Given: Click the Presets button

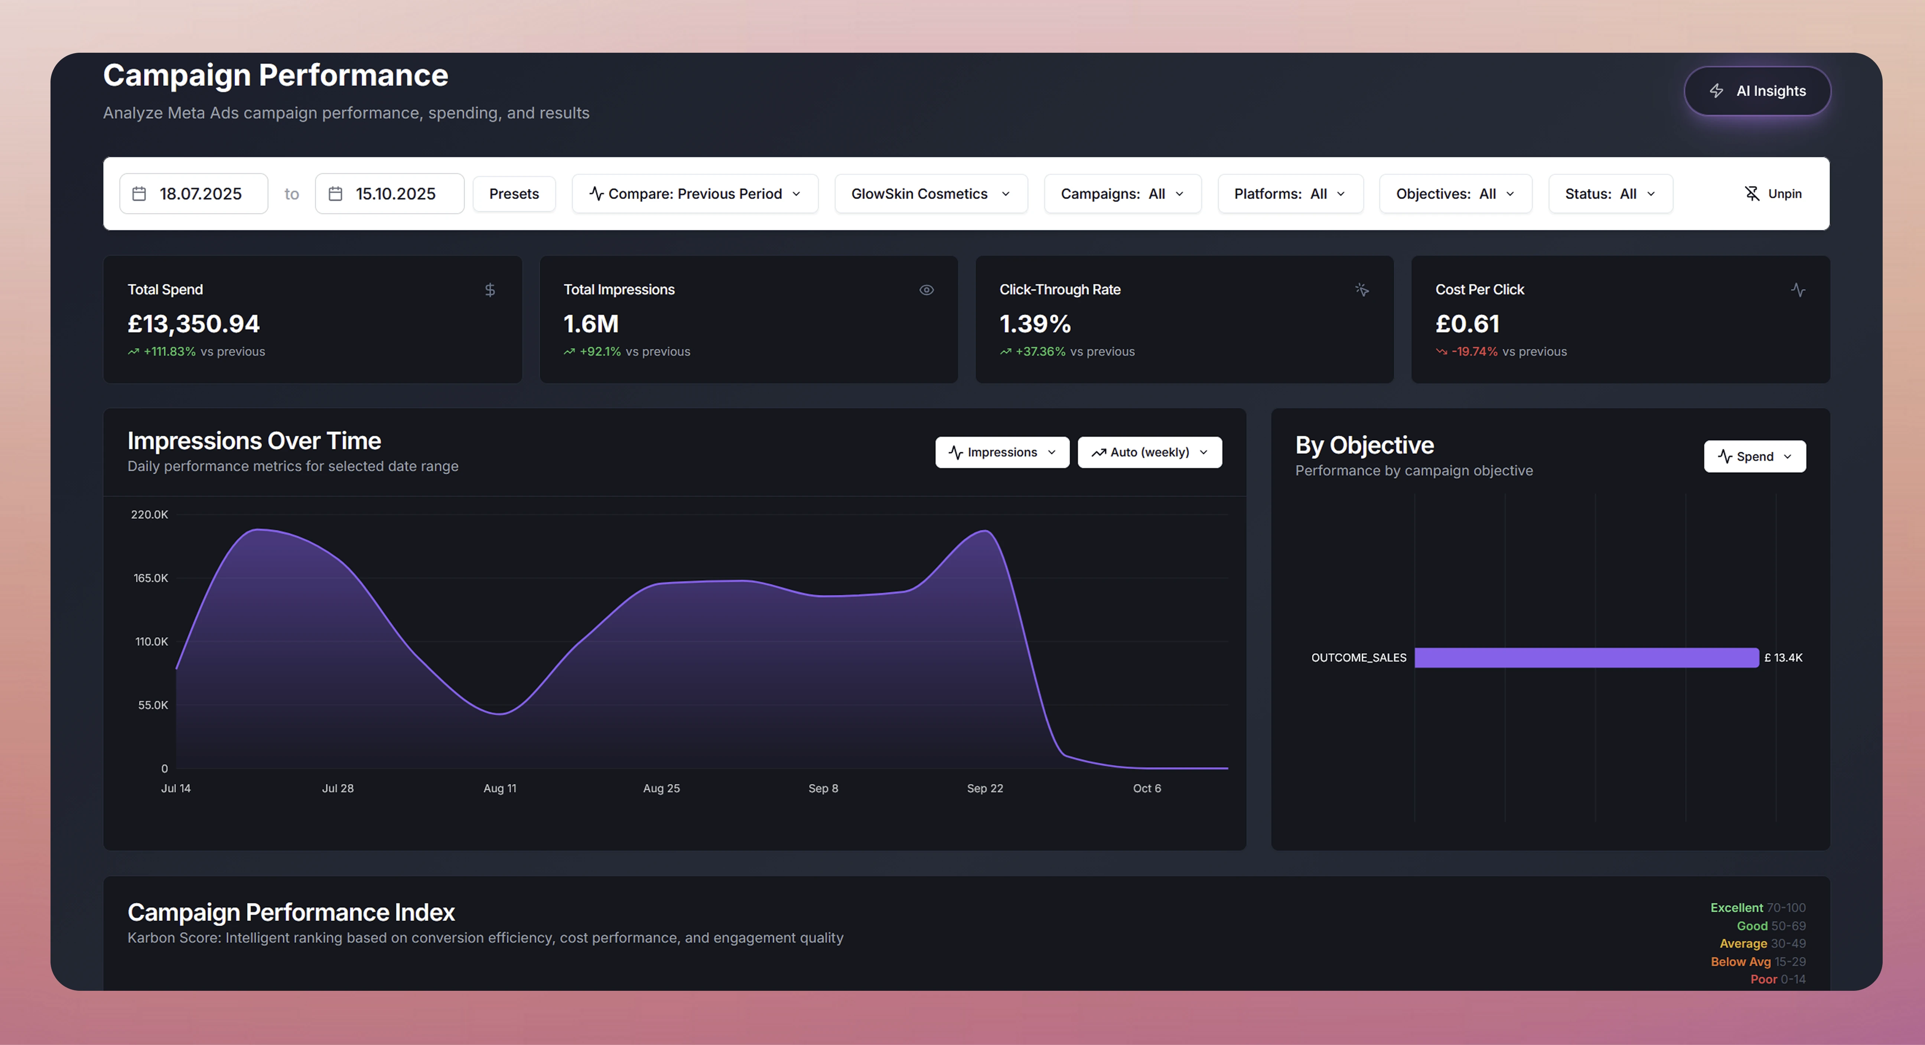Looking at the screenshot, I should [x=514, y=193].
